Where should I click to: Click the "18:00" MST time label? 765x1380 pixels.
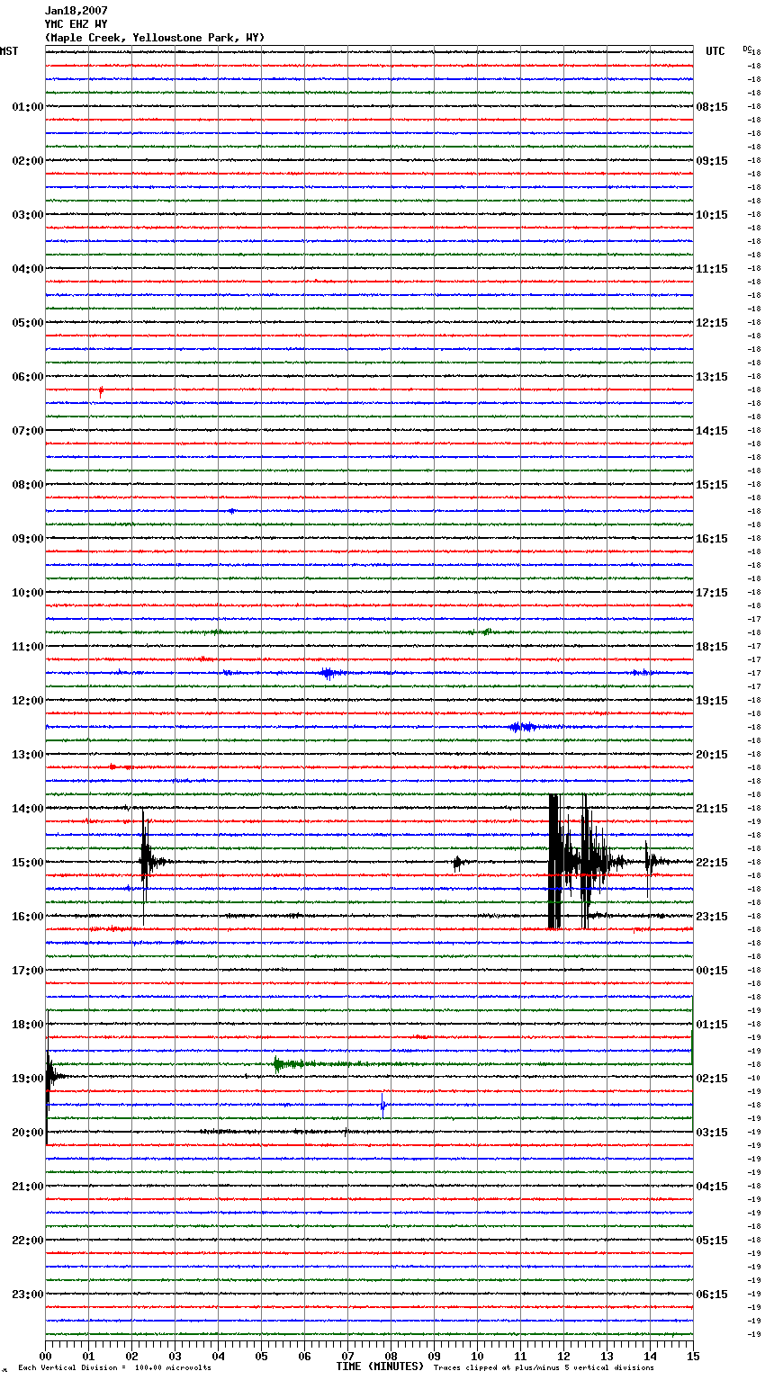(28, 1025)
